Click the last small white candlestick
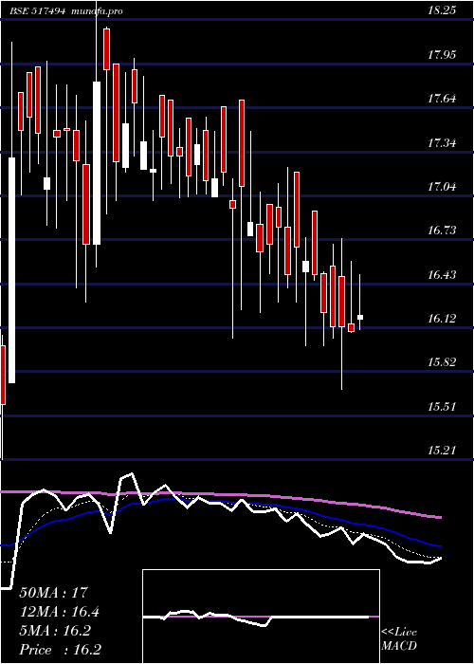Viewport: 474px width, 664px height. tap(360, 317)
